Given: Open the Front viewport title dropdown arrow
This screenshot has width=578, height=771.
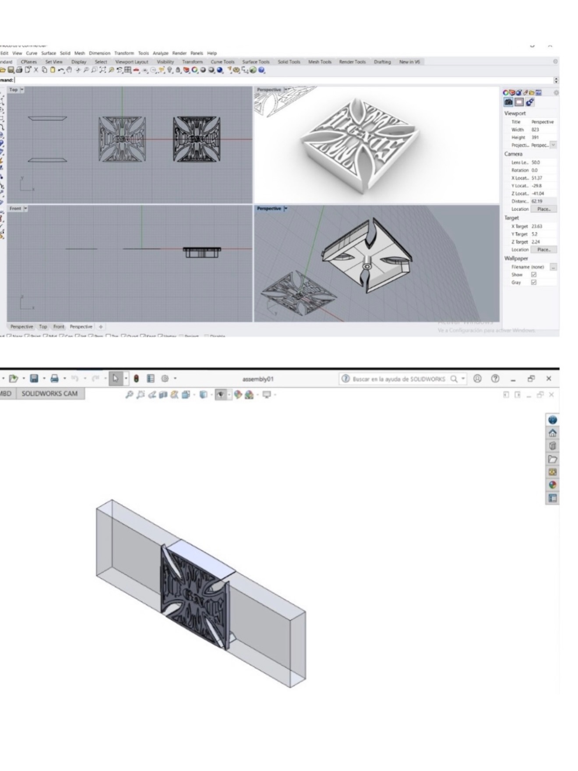Looking at the screenshot, I should [x=25, y=209].
